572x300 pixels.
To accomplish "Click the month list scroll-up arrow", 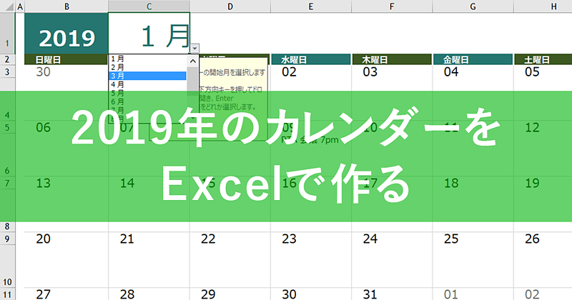I will click(x=192, y=61).
